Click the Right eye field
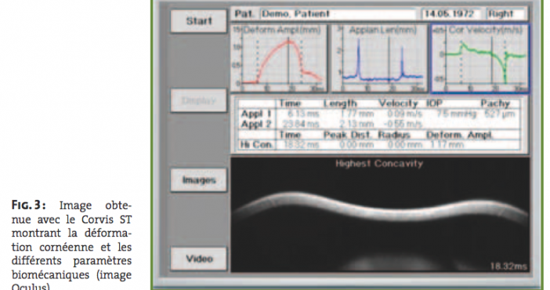The image size is (550, 290). pos(506,14)
